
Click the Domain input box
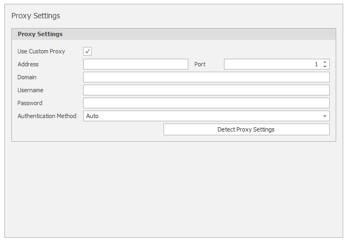click(x=206, y=77)
